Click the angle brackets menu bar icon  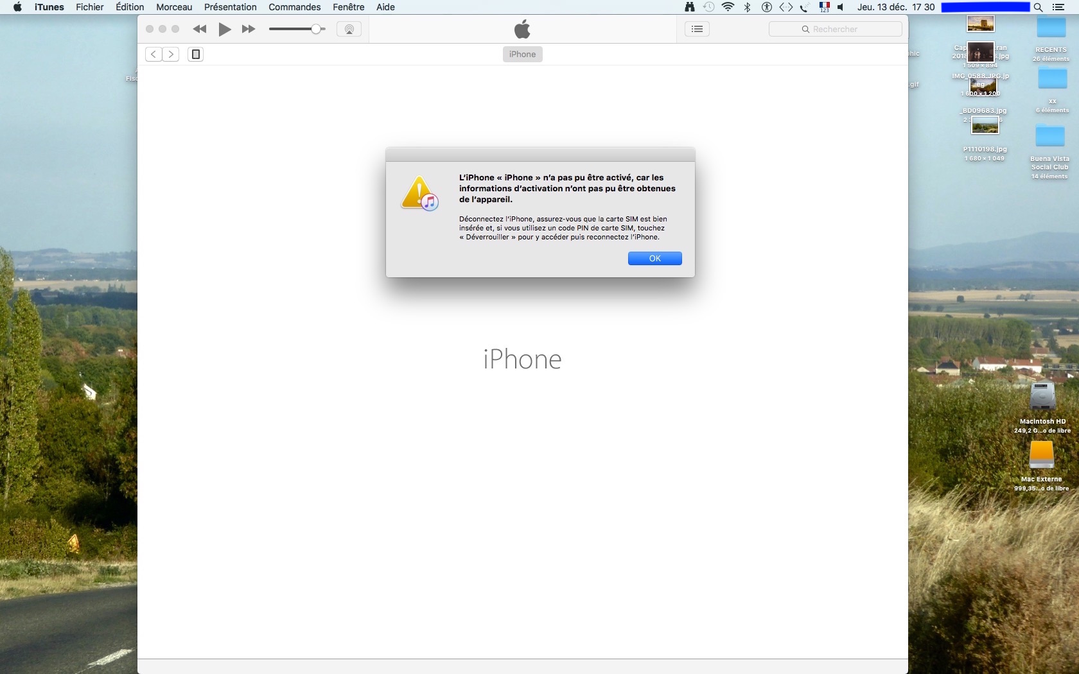click(x=785, y=7)
